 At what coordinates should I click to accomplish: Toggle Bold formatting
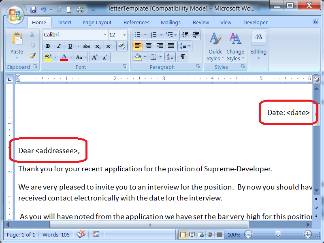pos(48,46)
